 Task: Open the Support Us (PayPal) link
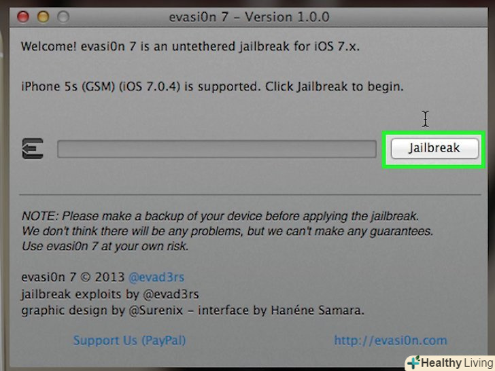click(129, 340)
